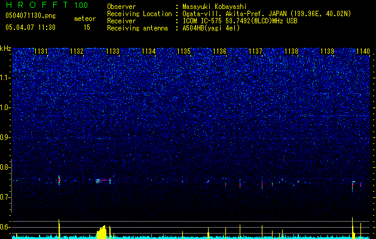Screen dimensions: 376x239
Task: Click the Observer field label
Action: (121, 7)
